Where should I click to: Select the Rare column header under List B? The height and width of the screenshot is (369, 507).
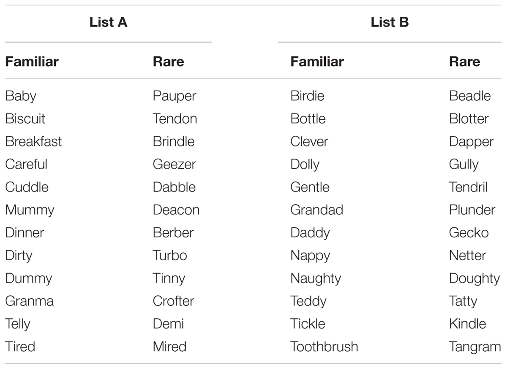(464, 62)
